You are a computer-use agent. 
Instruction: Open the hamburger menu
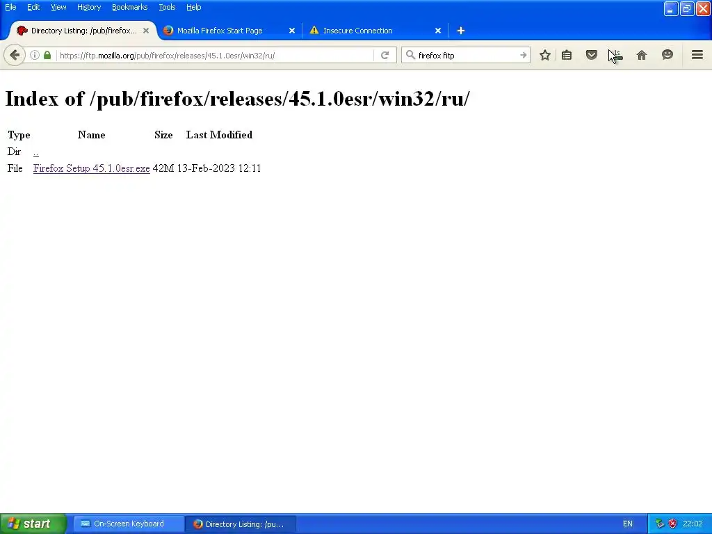(x=697, y=56)
